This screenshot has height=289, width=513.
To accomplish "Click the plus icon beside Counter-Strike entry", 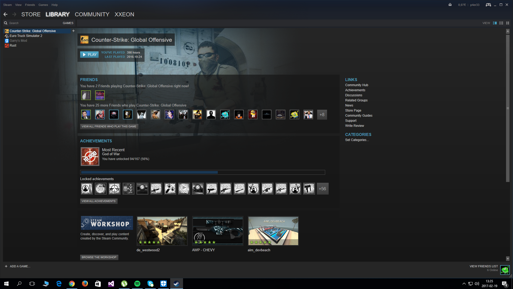I will (73, 31).
